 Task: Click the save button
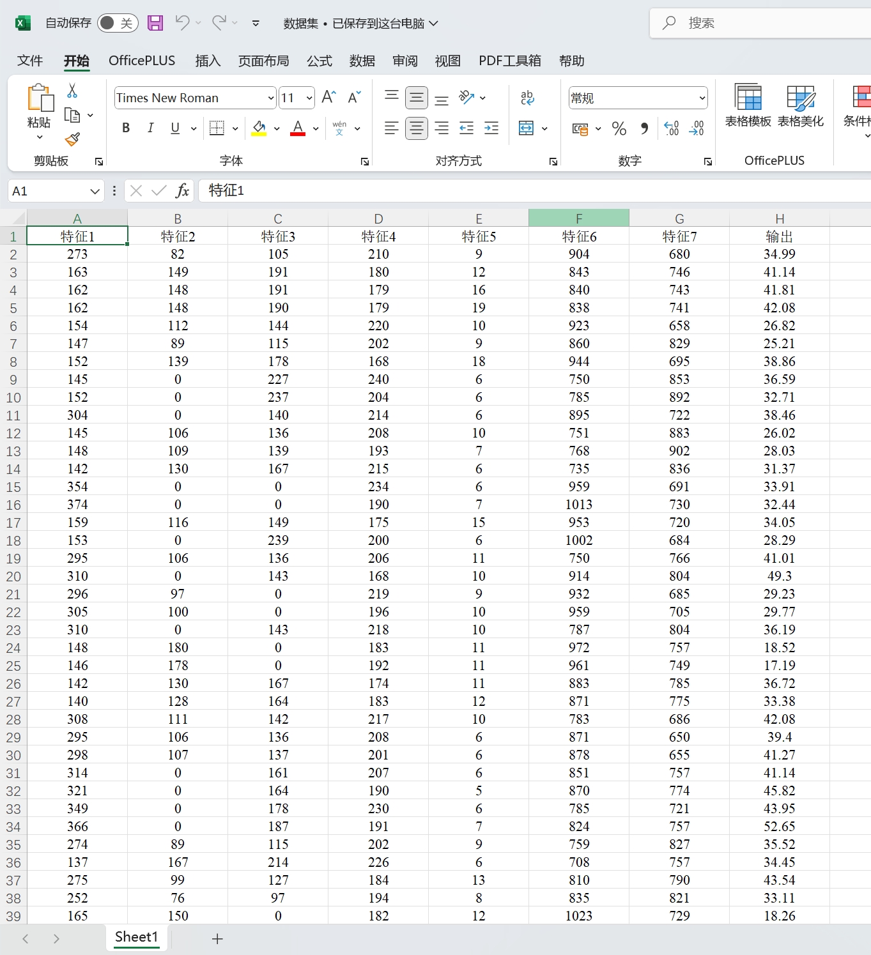pos(155,22)
